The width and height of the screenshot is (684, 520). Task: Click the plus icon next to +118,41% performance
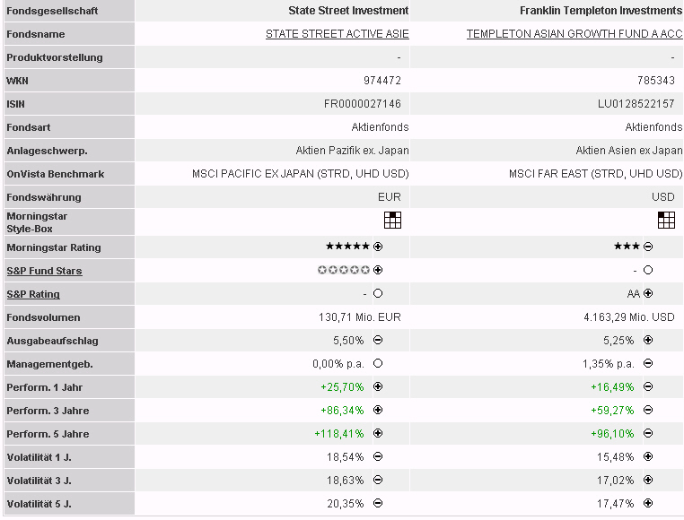[378, 434]
